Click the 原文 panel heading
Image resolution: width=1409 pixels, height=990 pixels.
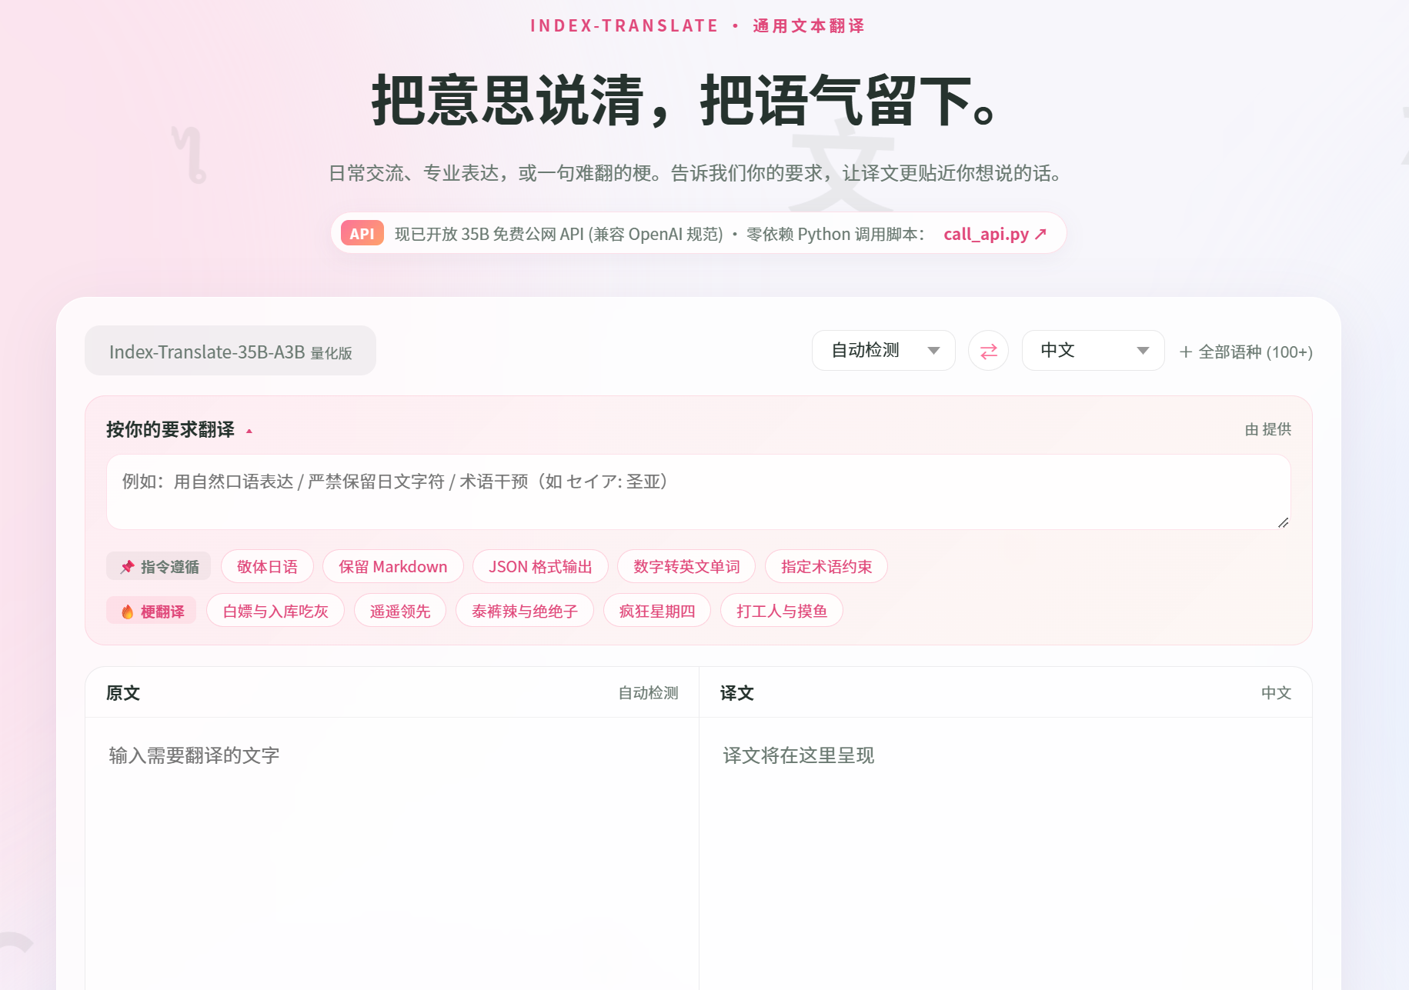point(123,693)
